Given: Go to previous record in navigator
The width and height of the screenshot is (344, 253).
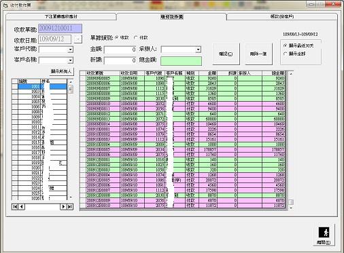Looking at the screenshot, I should [x=22, y=207].
